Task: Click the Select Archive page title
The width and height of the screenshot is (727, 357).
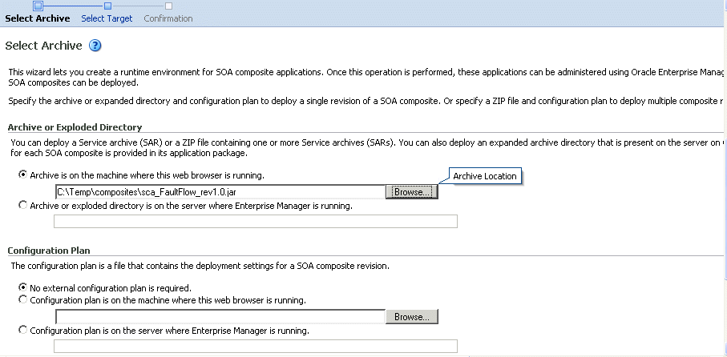Action: 43,46
